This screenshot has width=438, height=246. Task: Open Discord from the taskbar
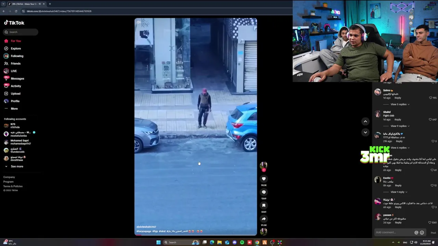coord(234,242)
